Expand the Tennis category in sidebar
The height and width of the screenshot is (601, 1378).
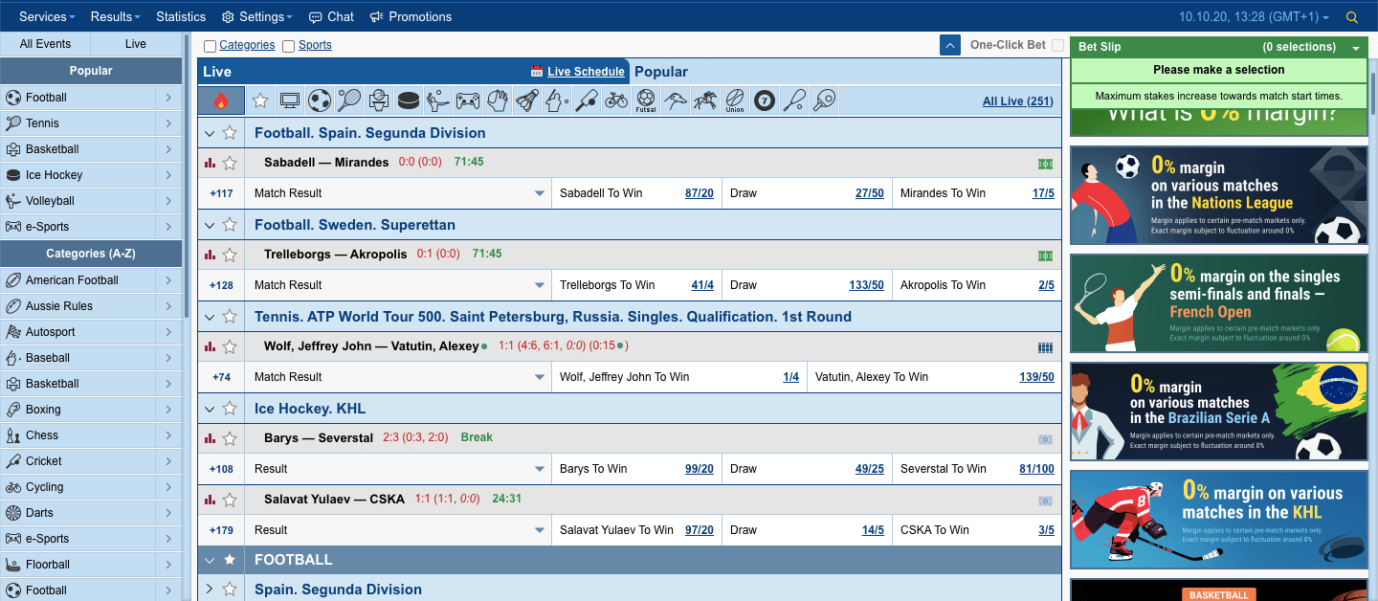[167, 123]
